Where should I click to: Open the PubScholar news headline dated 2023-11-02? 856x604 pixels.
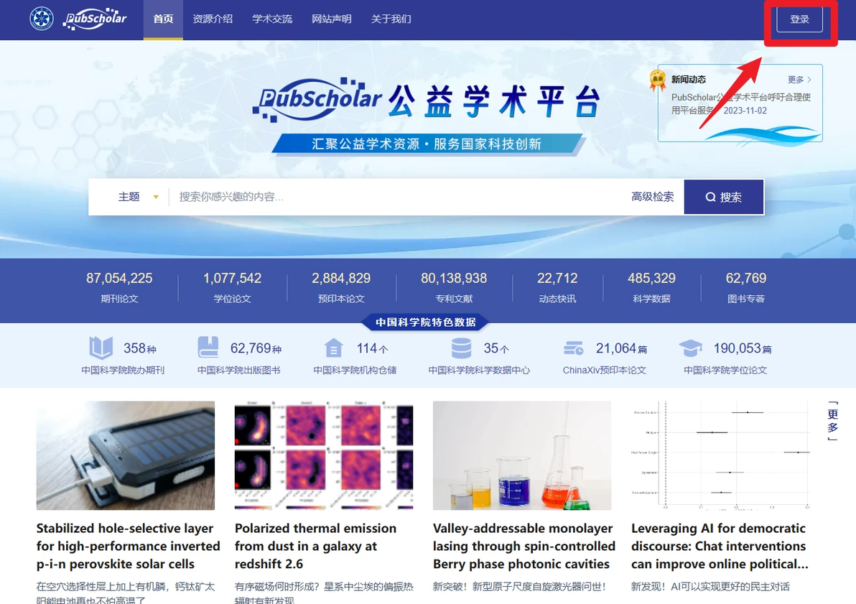pos(740,103)
